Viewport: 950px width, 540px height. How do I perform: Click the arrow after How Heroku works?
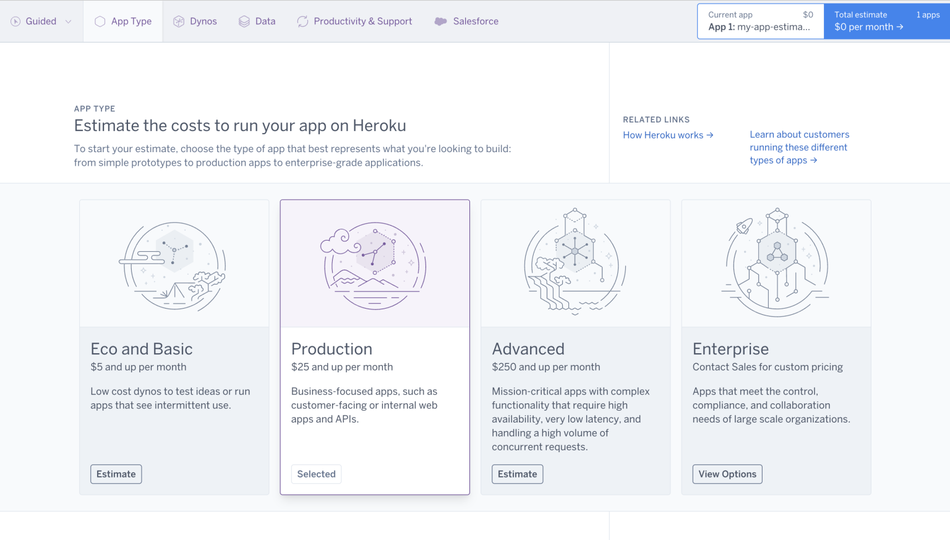pos(711,135)
